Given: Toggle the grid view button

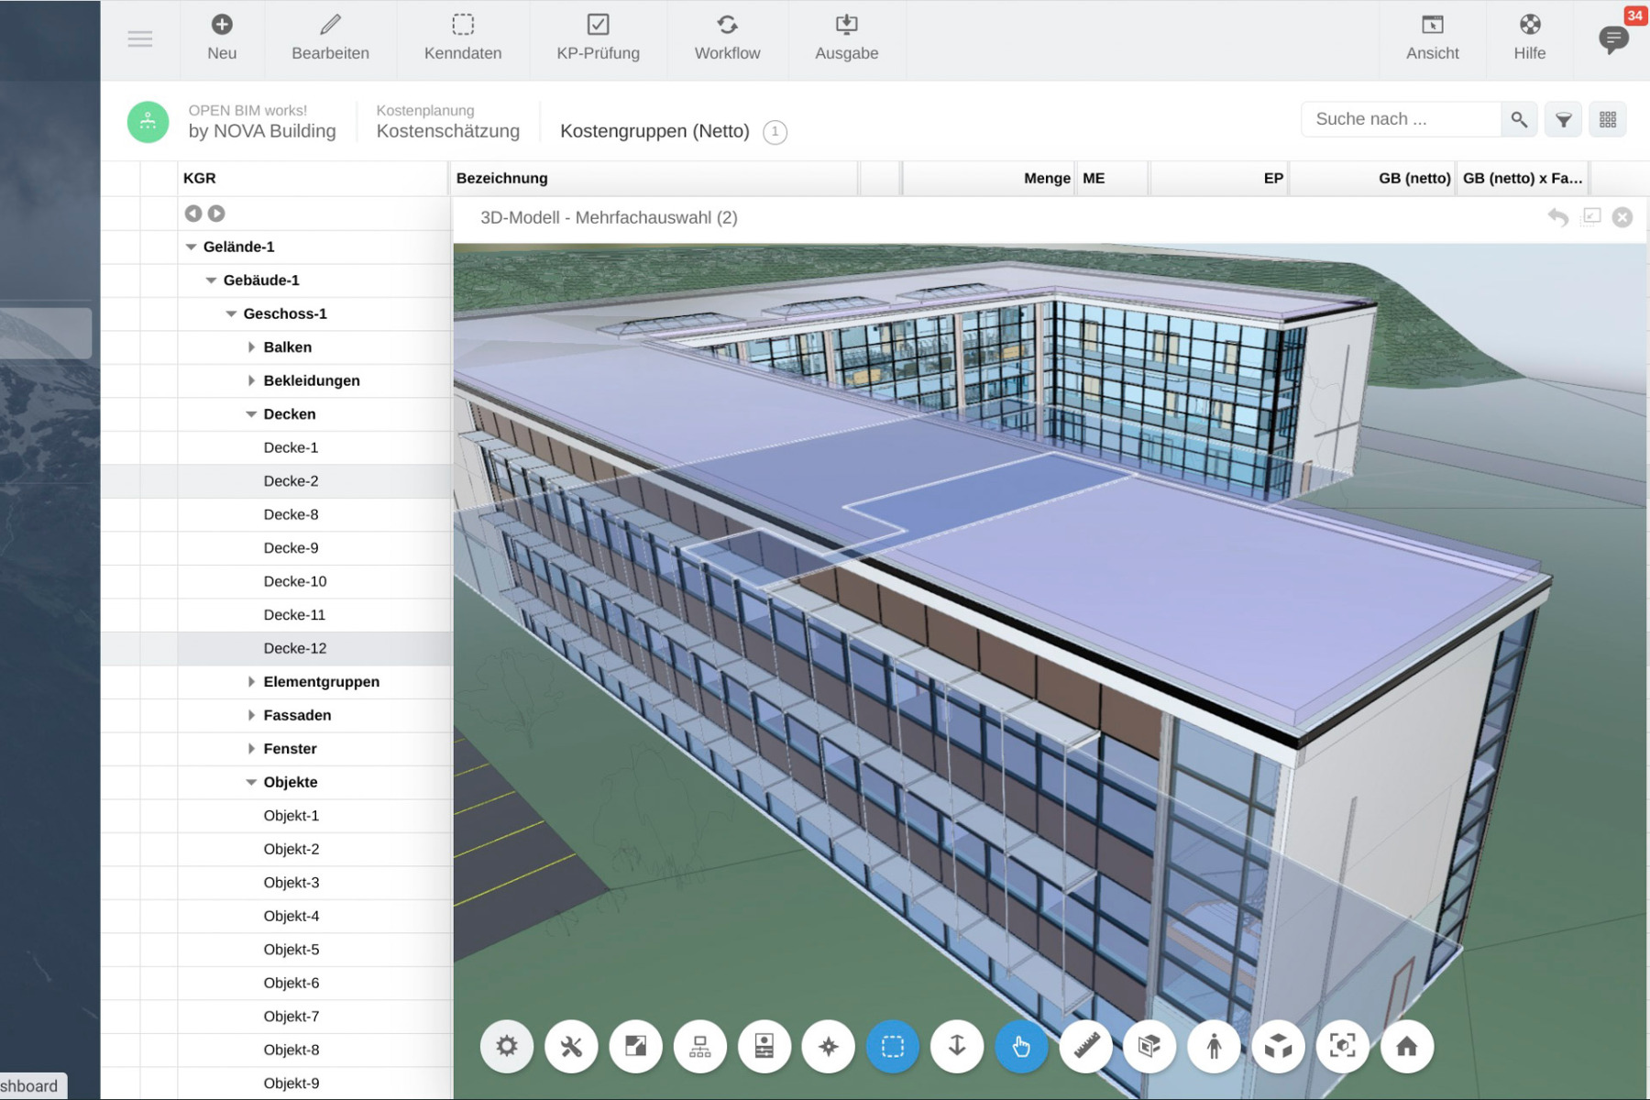Looking at the screenshot, I should coord(1608,120).
